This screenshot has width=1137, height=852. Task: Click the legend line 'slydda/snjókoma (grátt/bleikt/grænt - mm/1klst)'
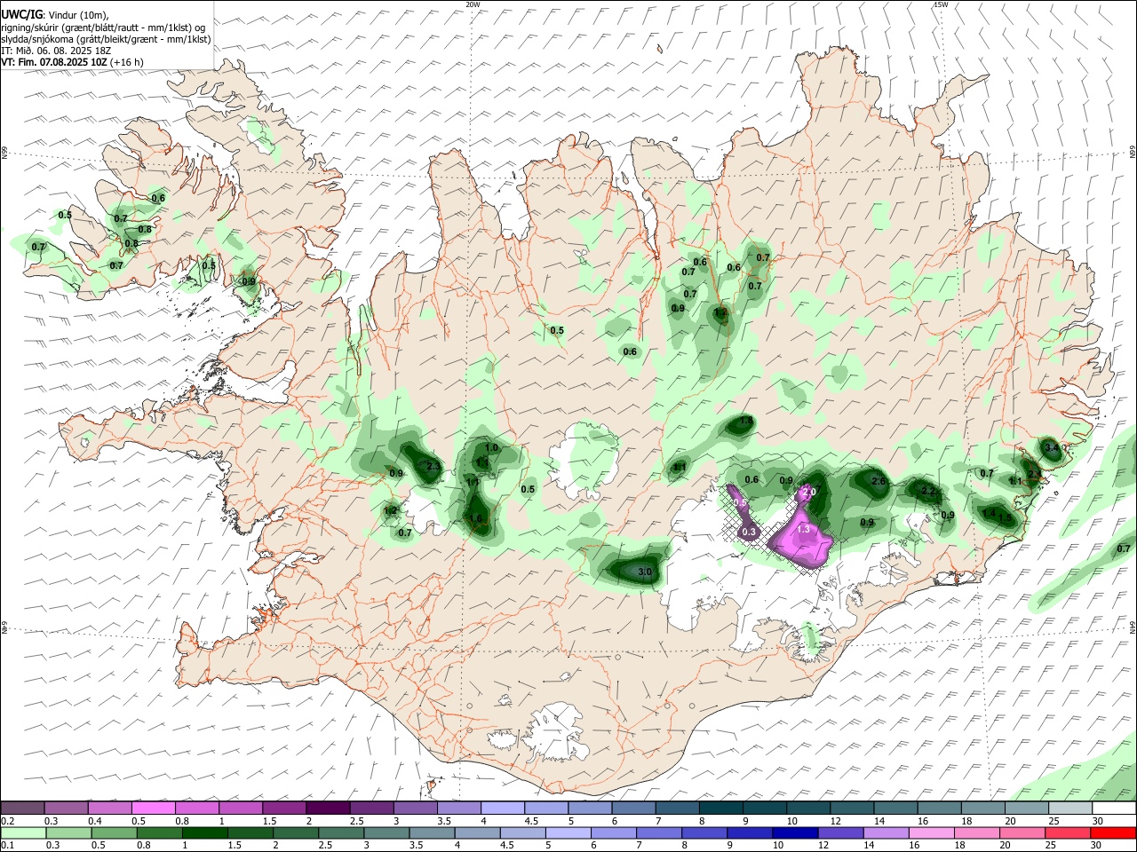click(x=106, y=39)
